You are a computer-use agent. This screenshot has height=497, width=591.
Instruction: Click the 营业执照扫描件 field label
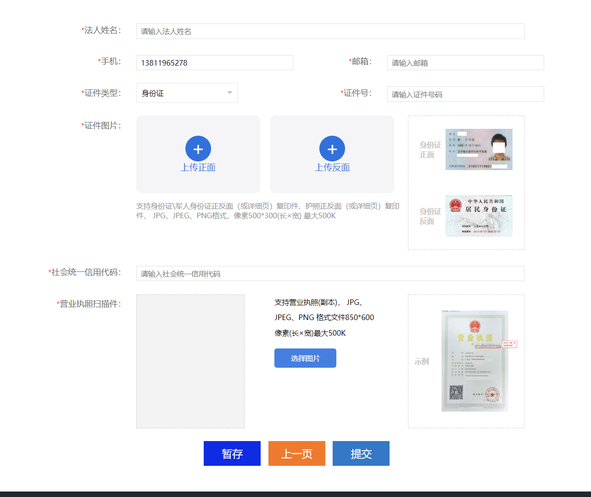(89, 304)
